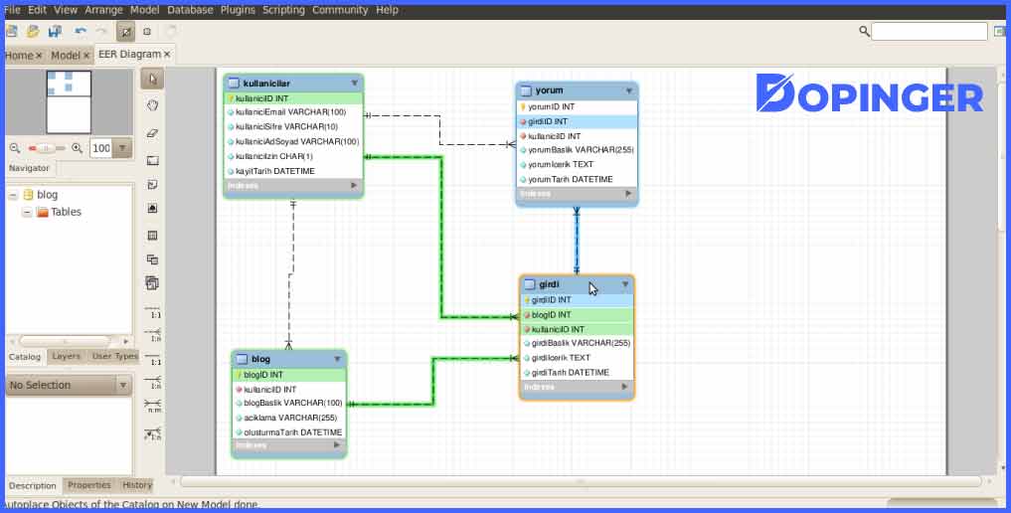This screenshot has height=513, width=1011.
Task: Switch to the Layers tab
Action: 66,356
